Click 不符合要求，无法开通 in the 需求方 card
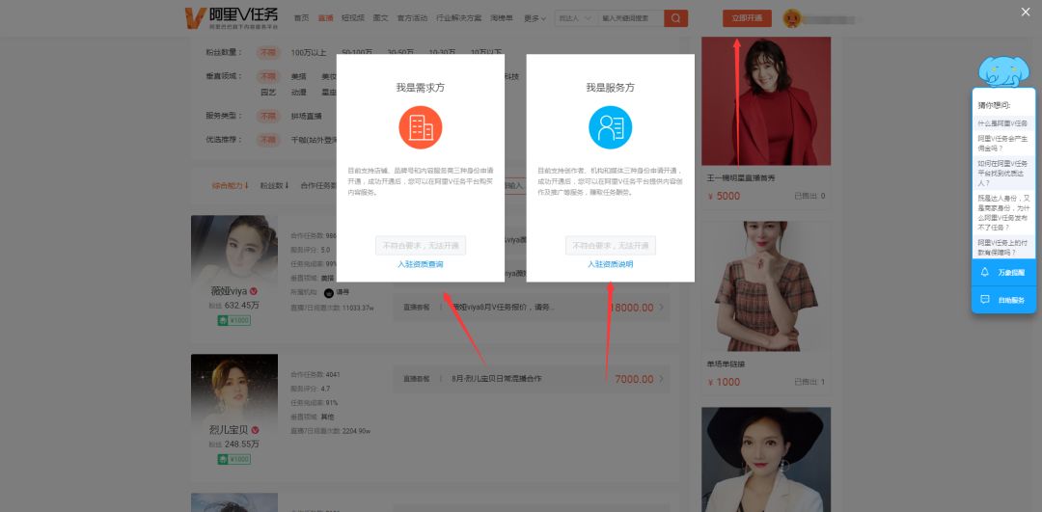 tap(420, 246)
